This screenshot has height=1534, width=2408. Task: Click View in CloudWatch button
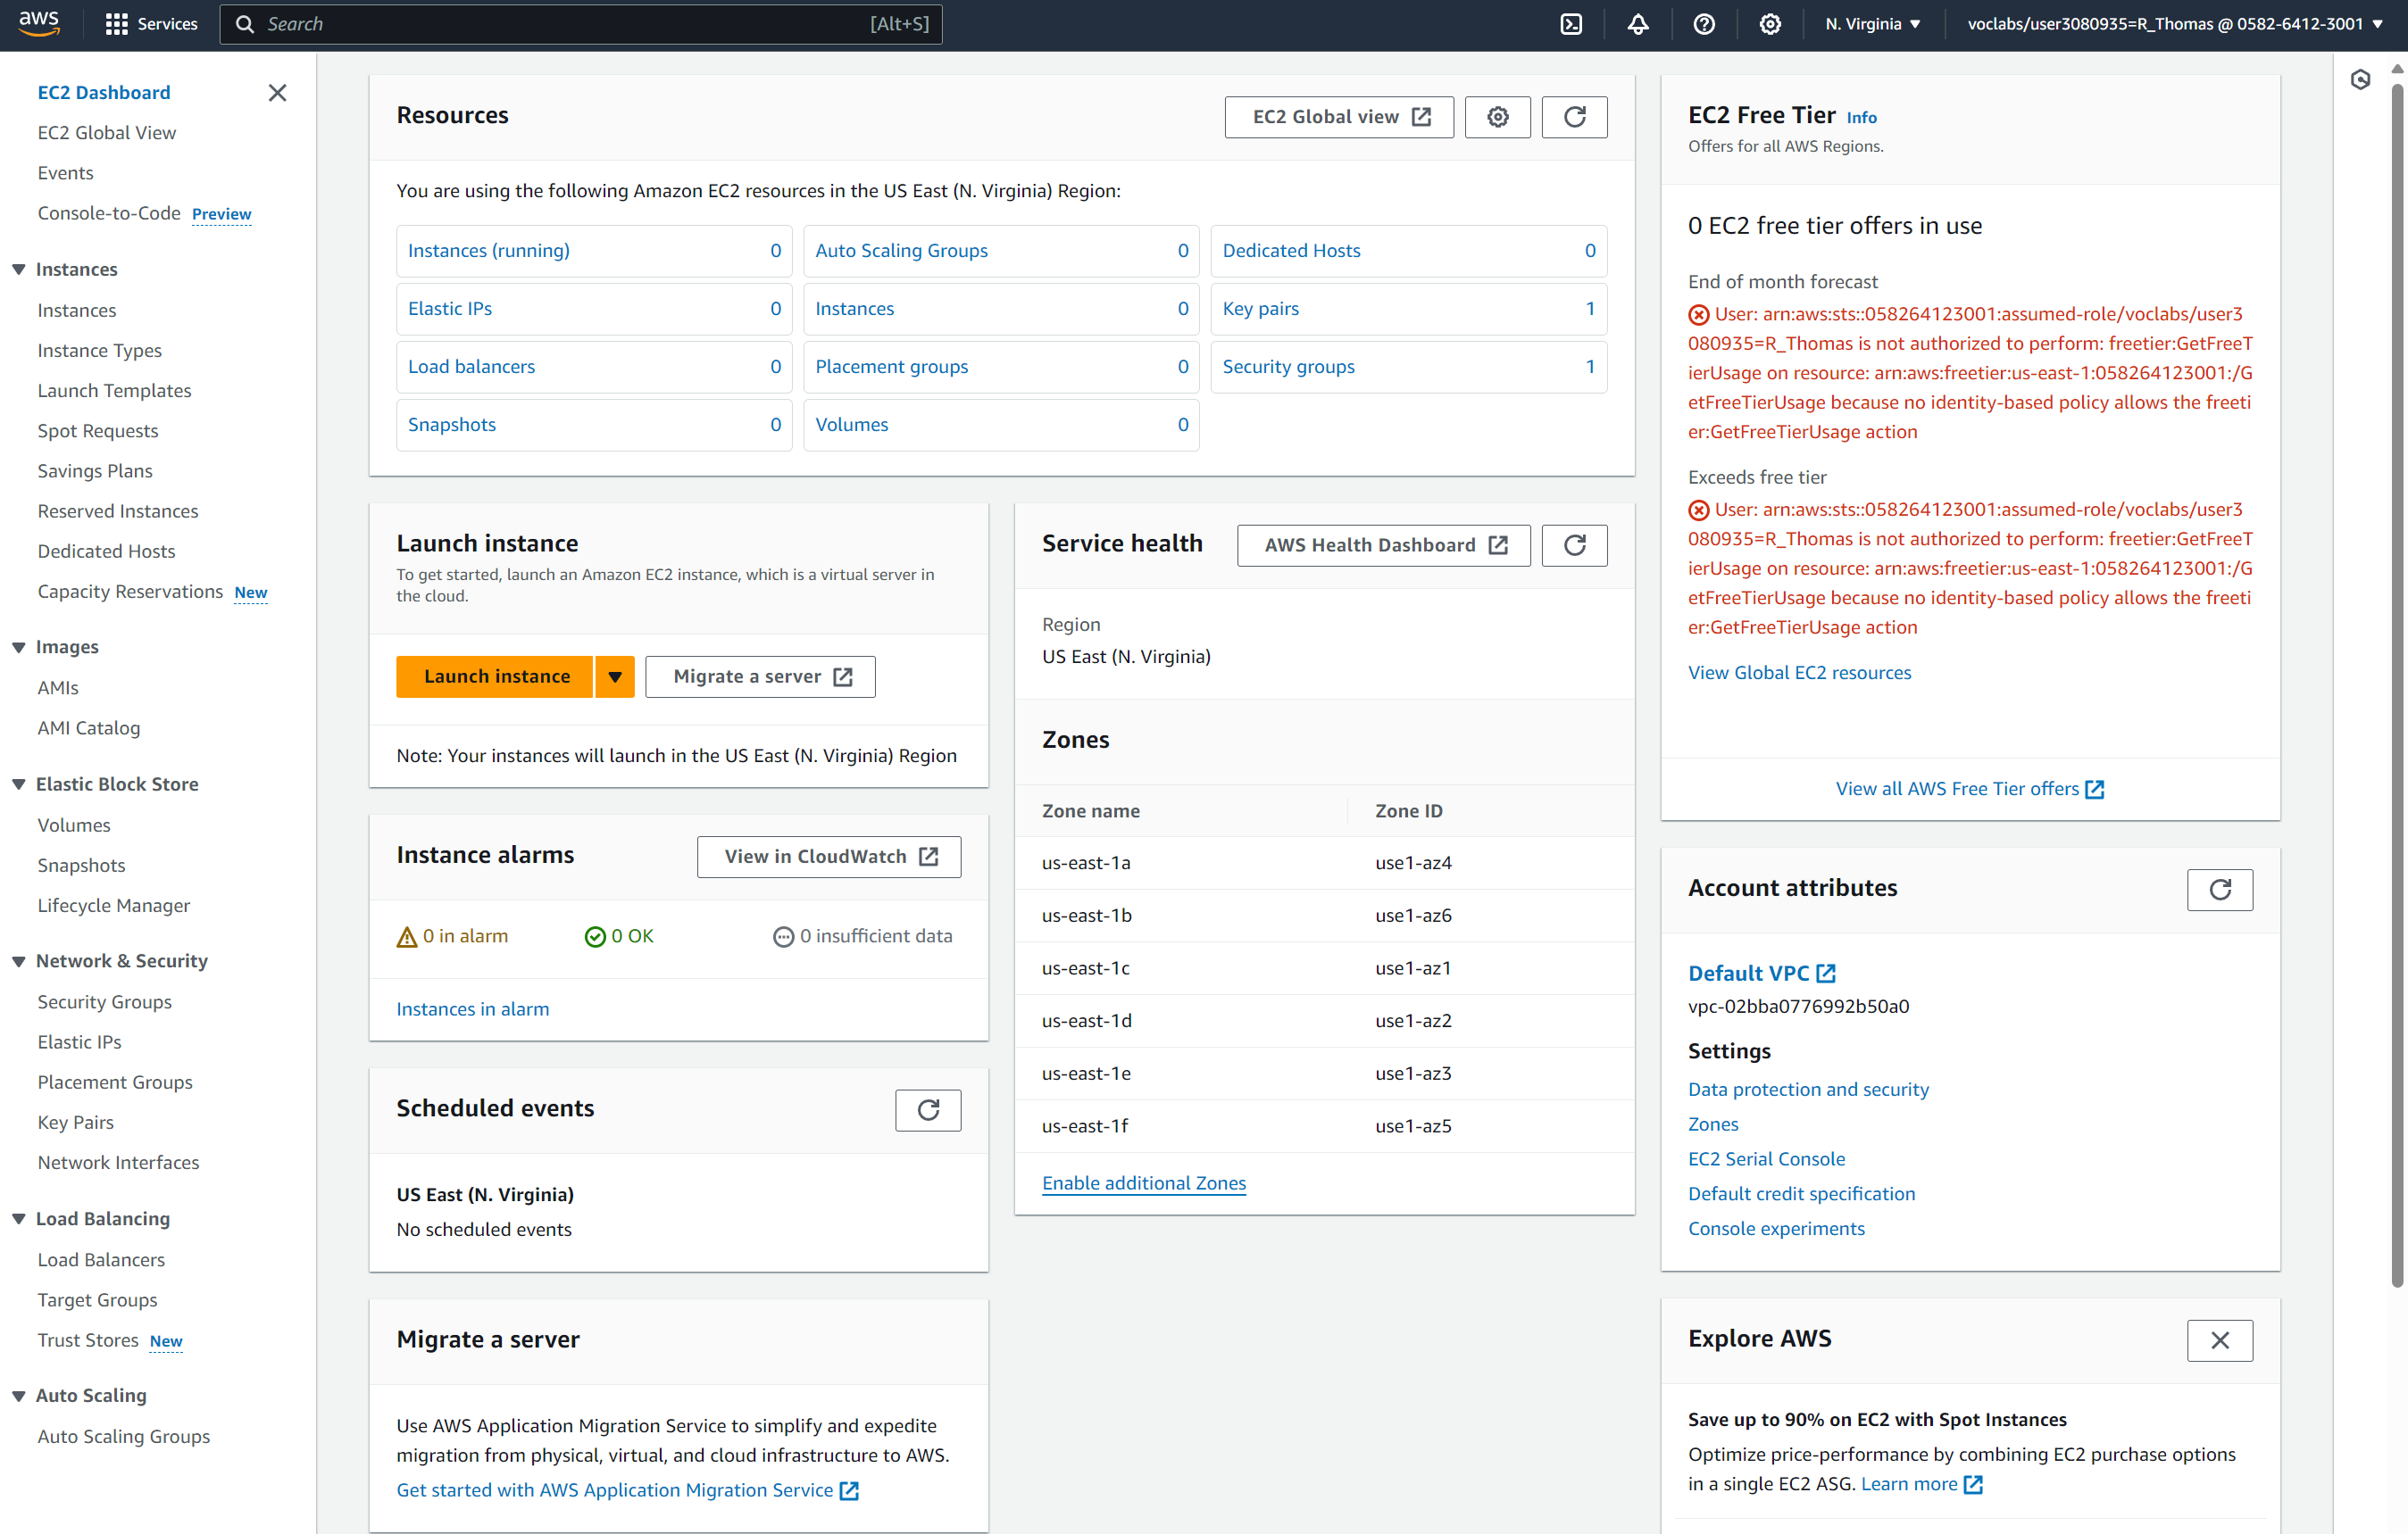(829, 857)
